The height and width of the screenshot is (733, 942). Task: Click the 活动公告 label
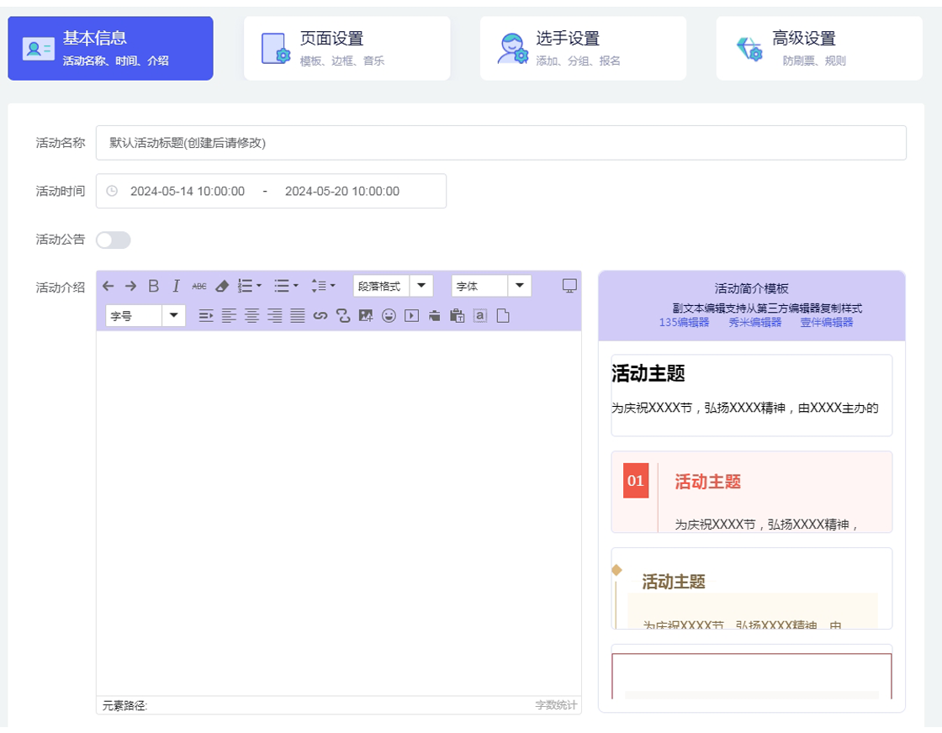(60, 240)
